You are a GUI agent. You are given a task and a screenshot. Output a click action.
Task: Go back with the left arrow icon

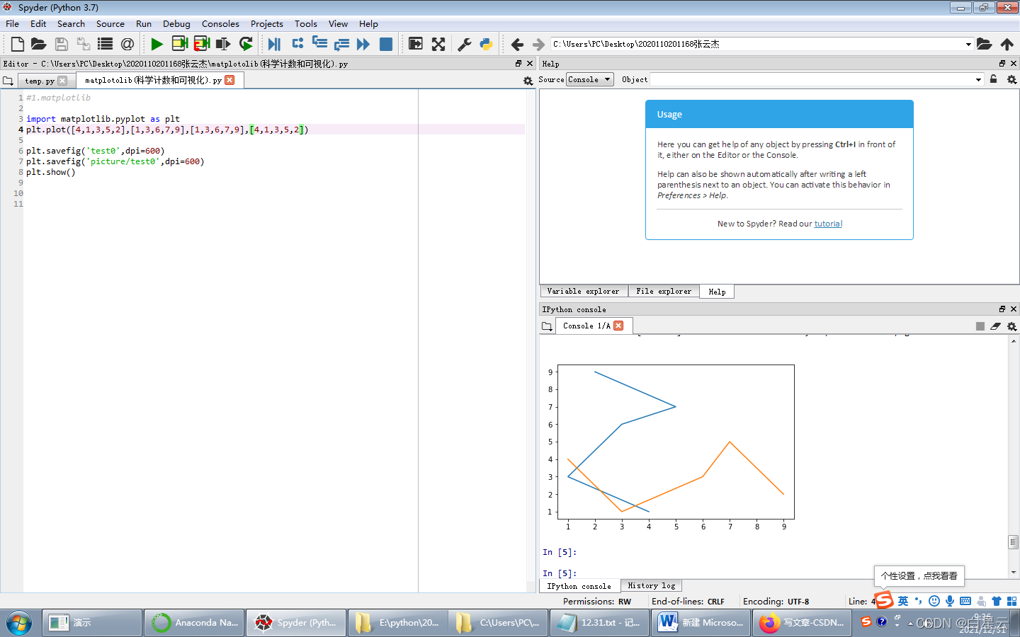517,44
